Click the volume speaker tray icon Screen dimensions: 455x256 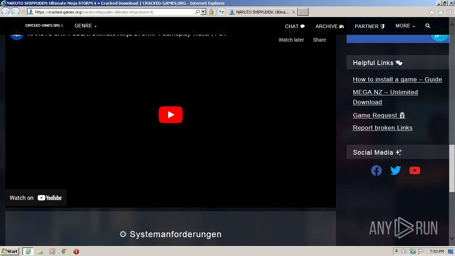(404, 251)
